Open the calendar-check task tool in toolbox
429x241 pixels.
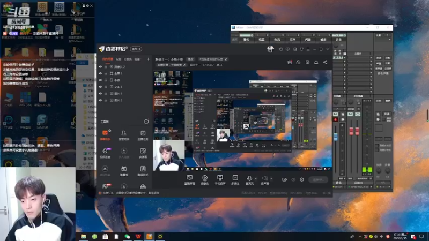[x=143, y=135]
